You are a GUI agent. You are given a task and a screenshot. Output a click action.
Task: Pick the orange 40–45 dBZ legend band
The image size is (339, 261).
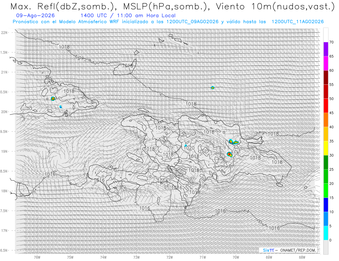tap(326, 120)
